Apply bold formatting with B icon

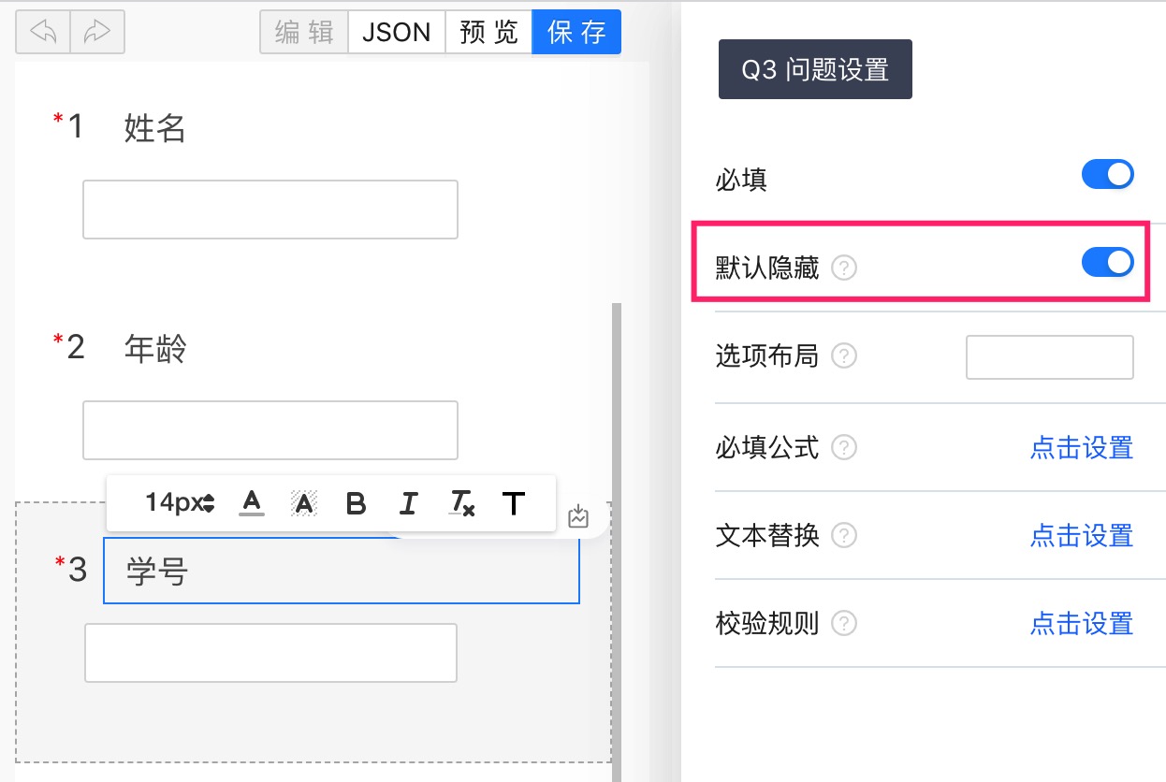pyautogui.click(x=356, y=503)
